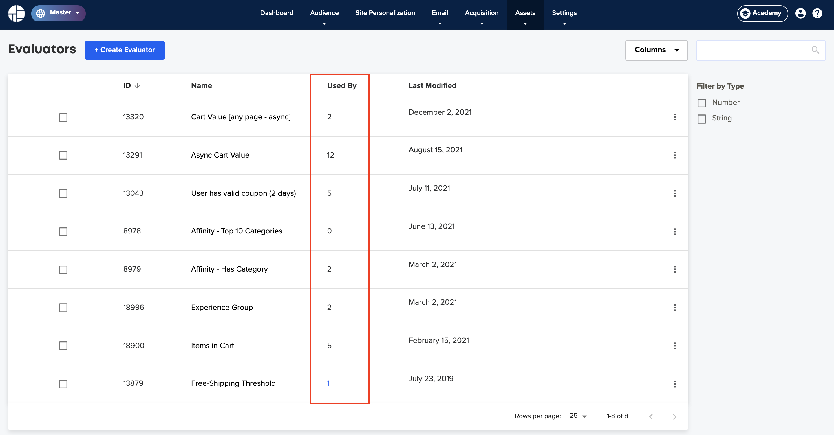Open the Used By link for Free-Shipping Threshold

pos(328,383)
